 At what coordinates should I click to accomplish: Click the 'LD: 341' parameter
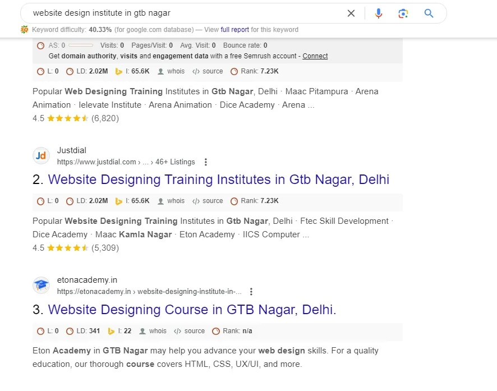83,331
